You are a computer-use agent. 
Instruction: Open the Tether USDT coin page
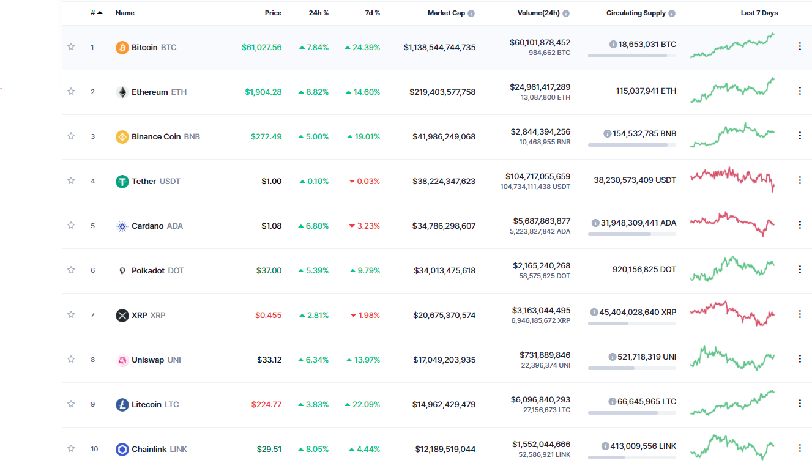156,181
